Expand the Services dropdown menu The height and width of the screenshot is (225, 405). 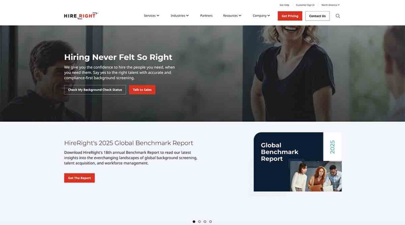click(151, 16)
